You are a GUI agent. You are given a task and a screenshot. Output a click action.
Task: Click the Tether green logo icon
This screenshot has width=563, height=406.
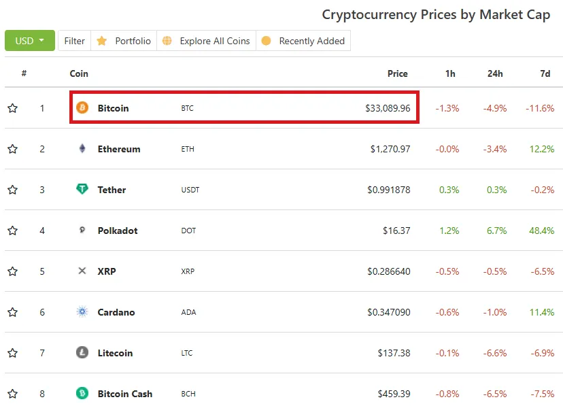pyautogui.click(x=82, y=189)
